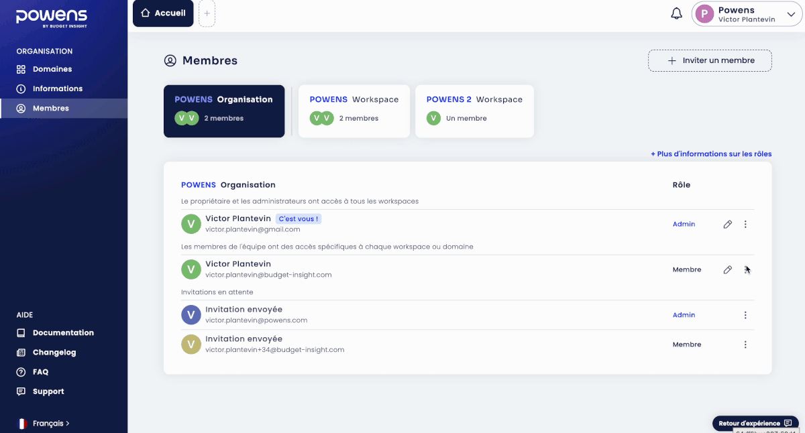Click edit pencil for budget-insight.com member
805x433 pixels.
tap(727, 270)
